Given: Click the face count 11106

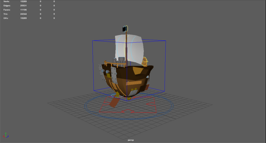Looking at the screenshot, I should 23,10.
